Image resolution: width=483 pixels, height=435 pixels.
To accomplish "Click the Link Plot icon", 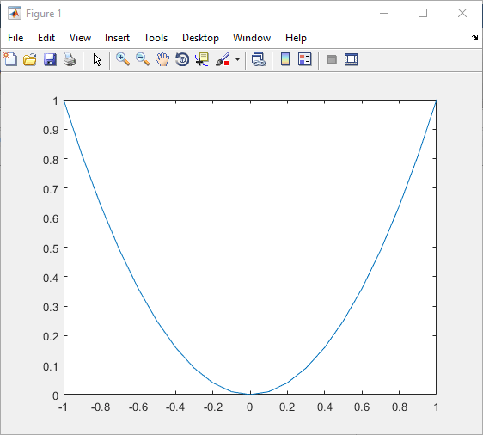I will [x=259, y=59].
